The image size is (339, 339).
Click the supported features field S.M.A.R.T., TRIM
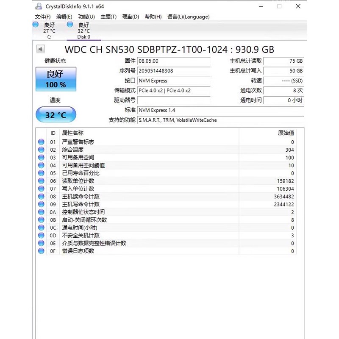click(220, 120)
